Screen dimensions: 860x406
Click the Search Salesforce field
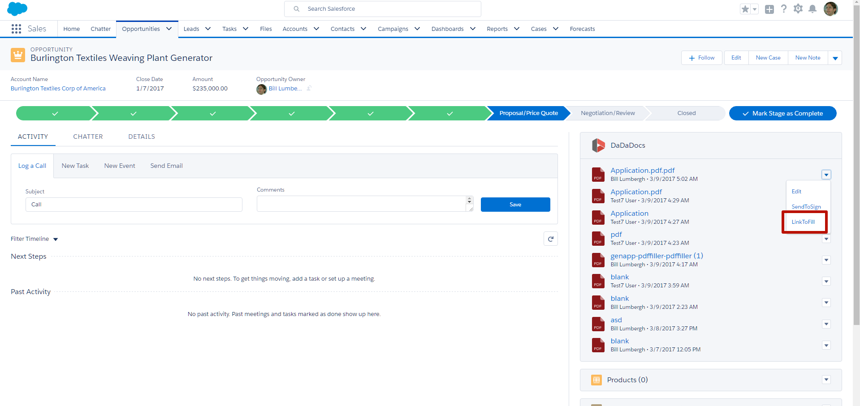pos(383,9)
